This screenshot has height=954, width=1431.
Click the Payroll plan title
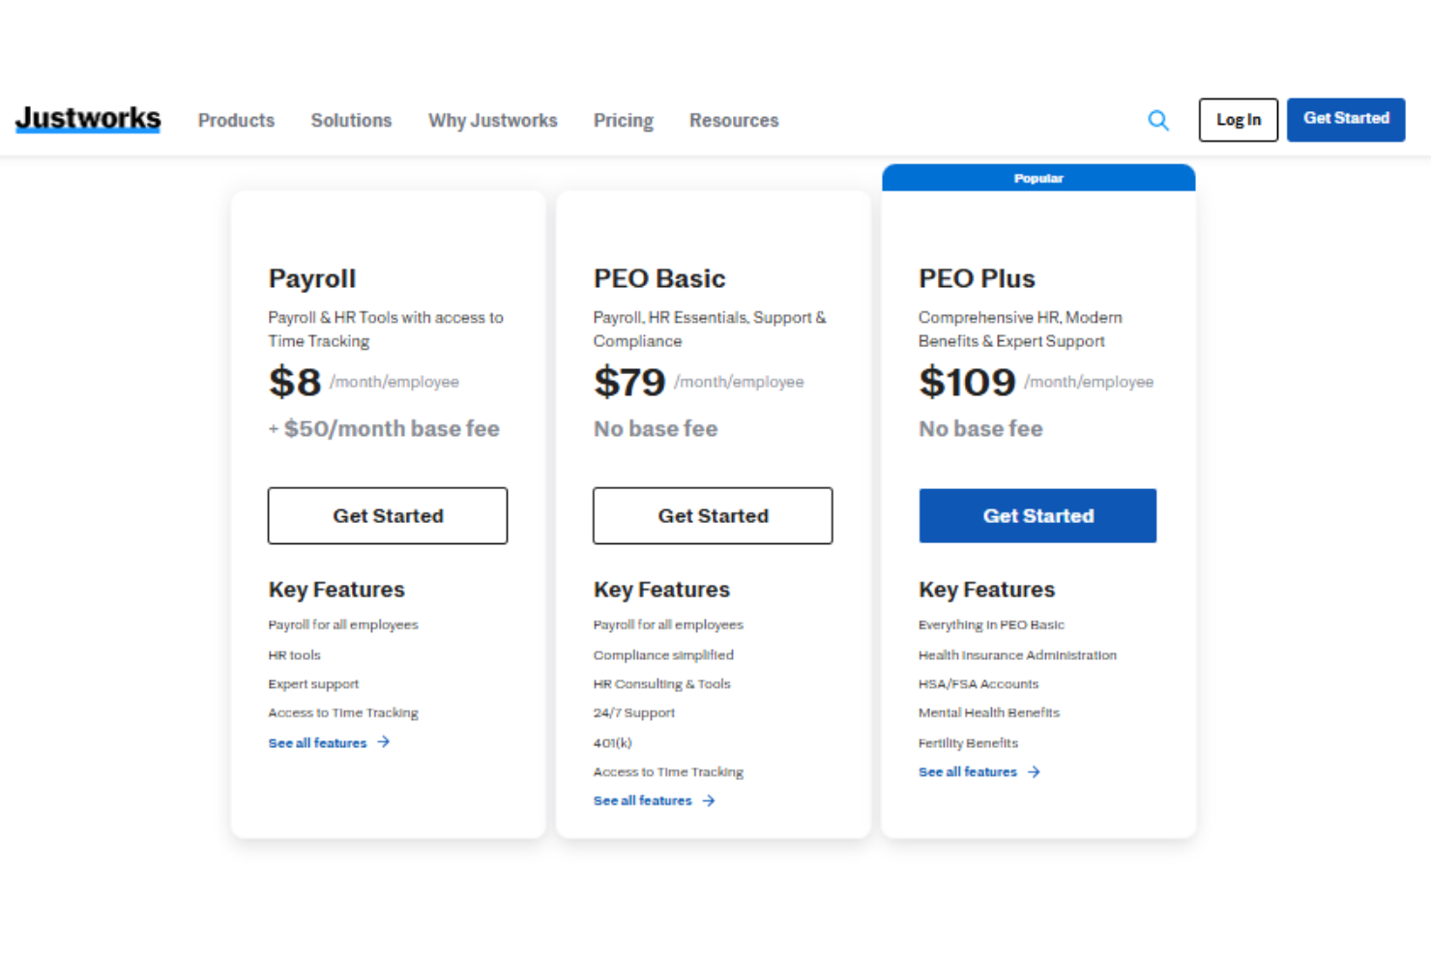[x=312, y=278]
